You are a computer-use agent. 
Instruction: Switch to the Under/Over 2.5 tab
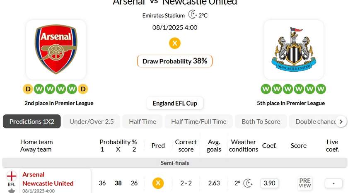tap(92, 121)
